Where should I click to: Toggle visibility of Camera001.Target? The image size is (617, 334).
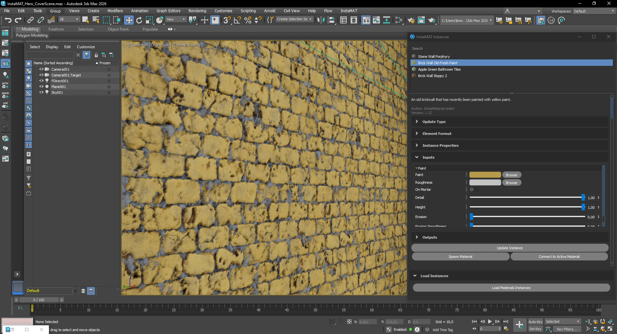pyautogui.click(x=41, y=75)
